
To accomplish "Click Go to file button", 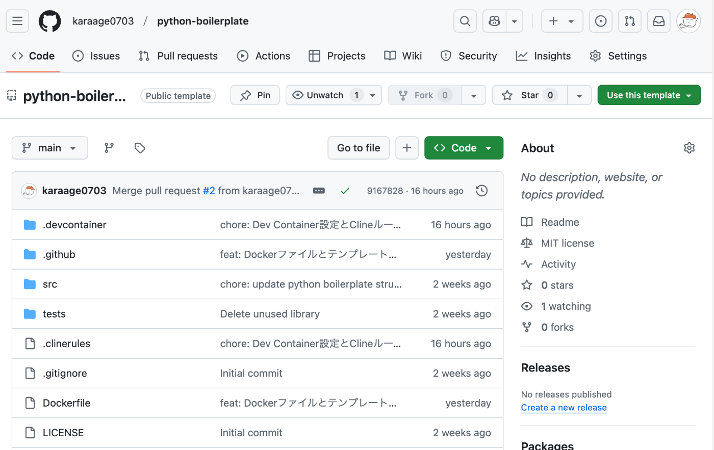I will pos(359,148).
